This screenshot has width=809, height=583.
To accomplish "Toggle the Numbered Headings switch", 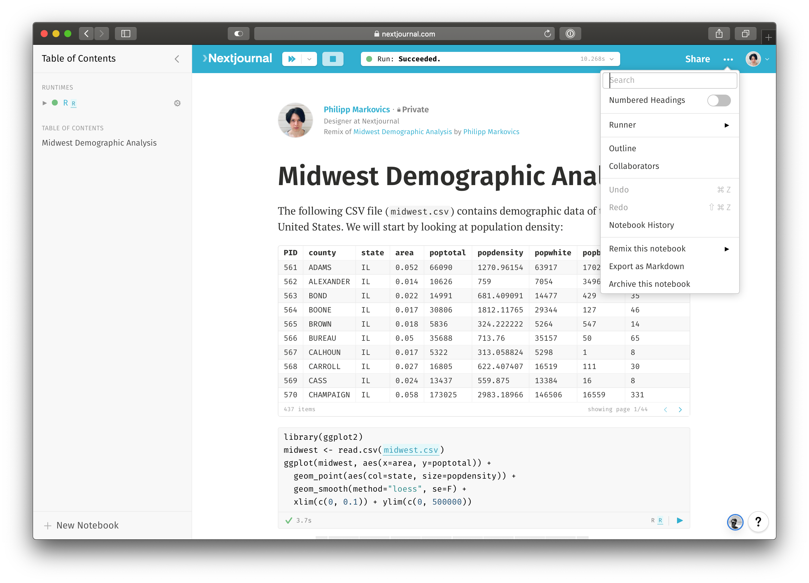I will point(719,100).
